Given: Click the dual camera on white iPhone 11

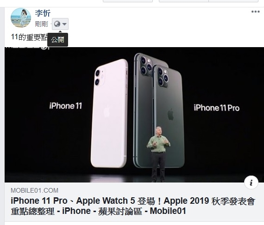Looking at the screenshot, I should click(x=100, y=78).
